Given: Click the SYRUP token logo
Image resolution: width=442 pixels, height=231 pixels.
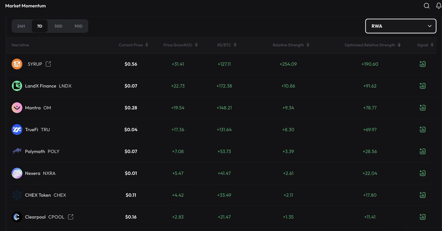Looking at the screenshot, I should tap(17, 64).
